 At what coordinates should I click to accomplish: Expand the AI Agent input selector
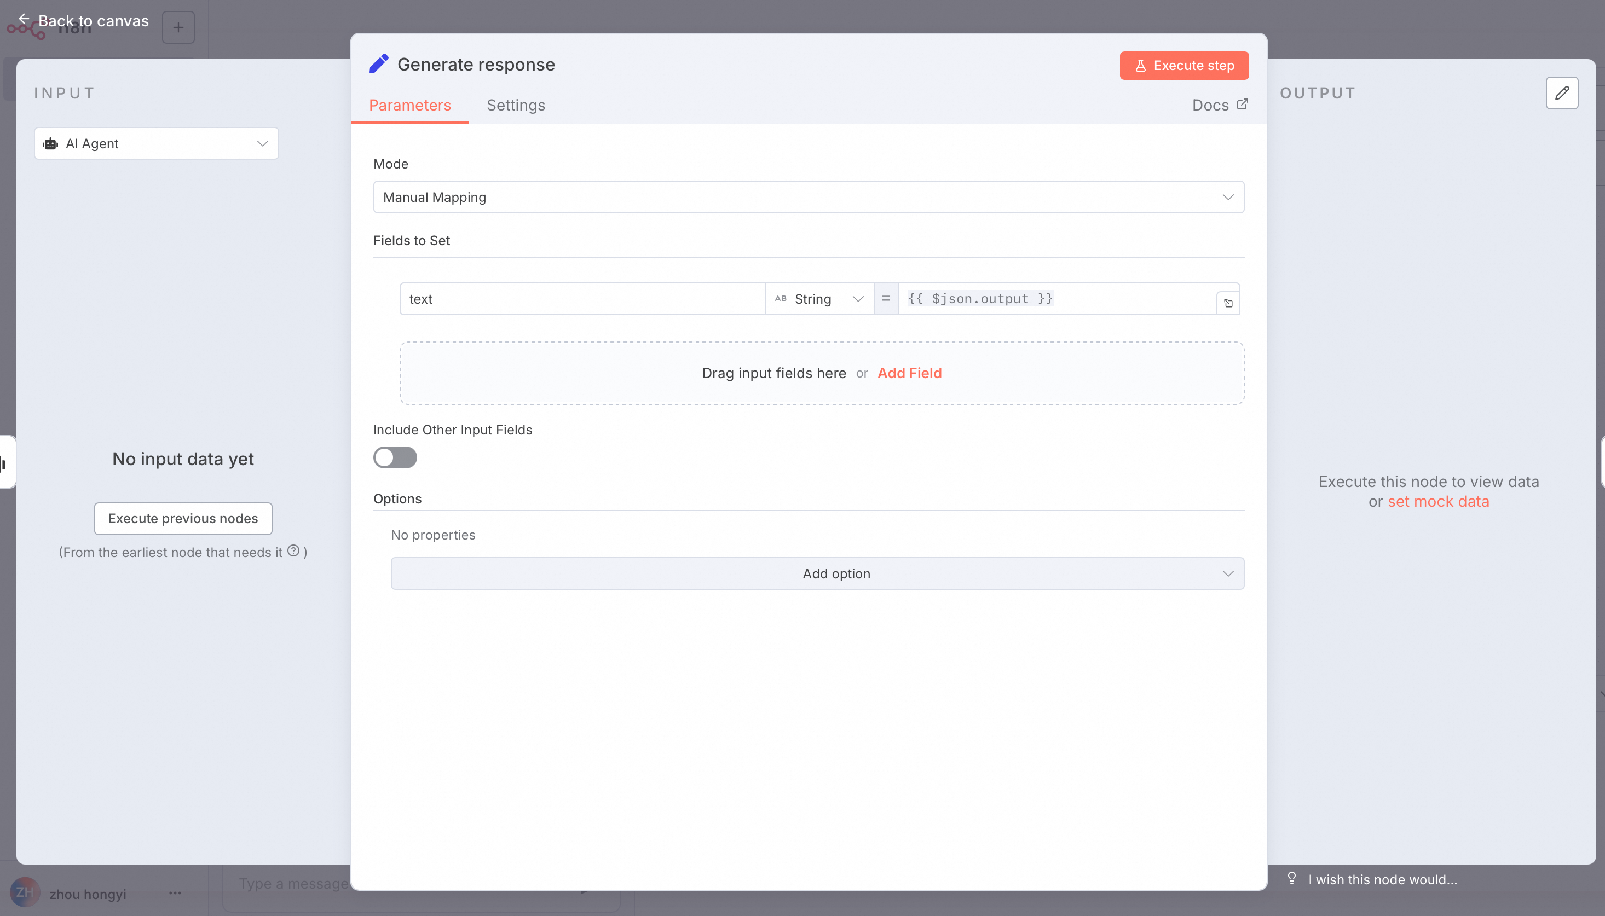(156, 143)
